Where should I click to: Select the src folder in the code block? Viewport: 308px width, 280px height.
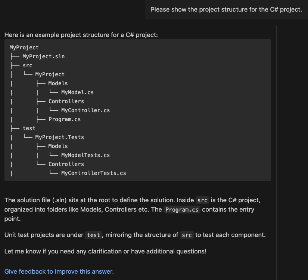pos(27,65)
